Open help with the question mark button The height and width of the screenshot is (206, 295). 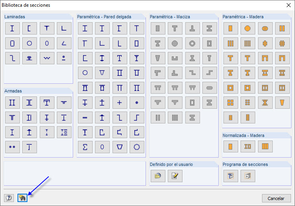pyautogui.click(x=9, y=198)
